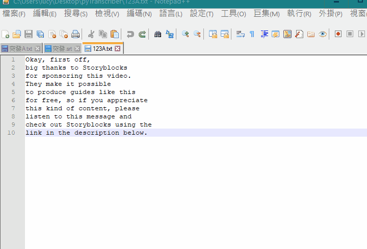This screenshot has width=367, height=249.
Task: Toggle show all characters pilcrow icon
Action: [252, 35]
